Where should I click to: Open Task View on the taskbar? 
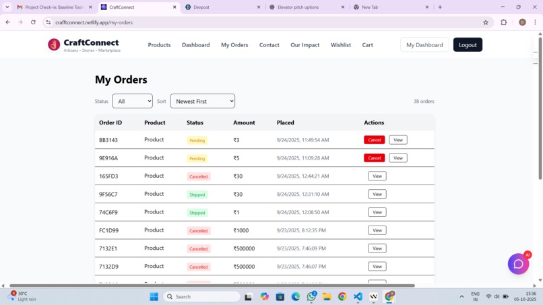[x=248, y=297]
